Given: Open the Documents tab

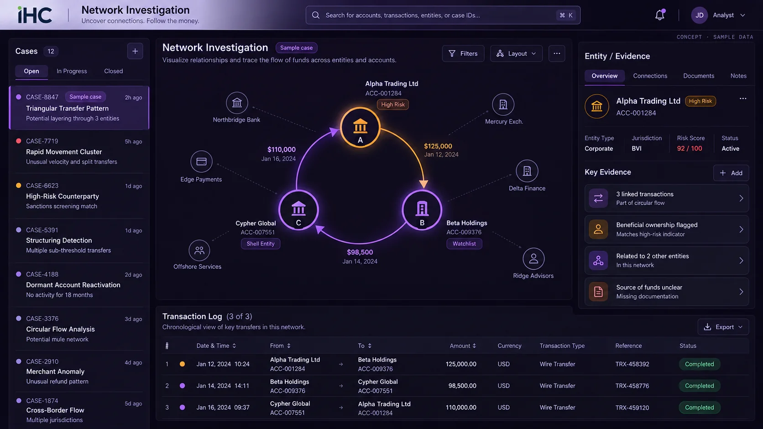Looking at the screenshot, I should pyautogui.click(x=699, y=76).
